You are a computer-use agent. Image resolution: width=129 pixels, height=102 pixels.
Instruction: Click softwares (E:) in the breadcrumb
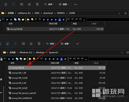pyautogui.click(x=24, y=13)
